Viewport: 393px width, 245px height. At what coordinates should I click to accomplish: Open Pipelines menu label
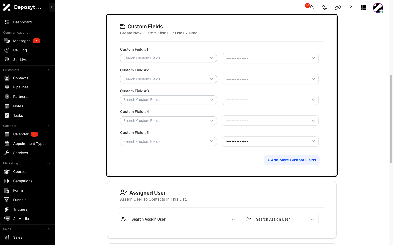click(x=21, y=87)
